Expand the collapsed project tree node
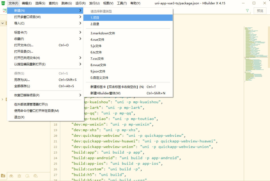 tap(3, 99)
